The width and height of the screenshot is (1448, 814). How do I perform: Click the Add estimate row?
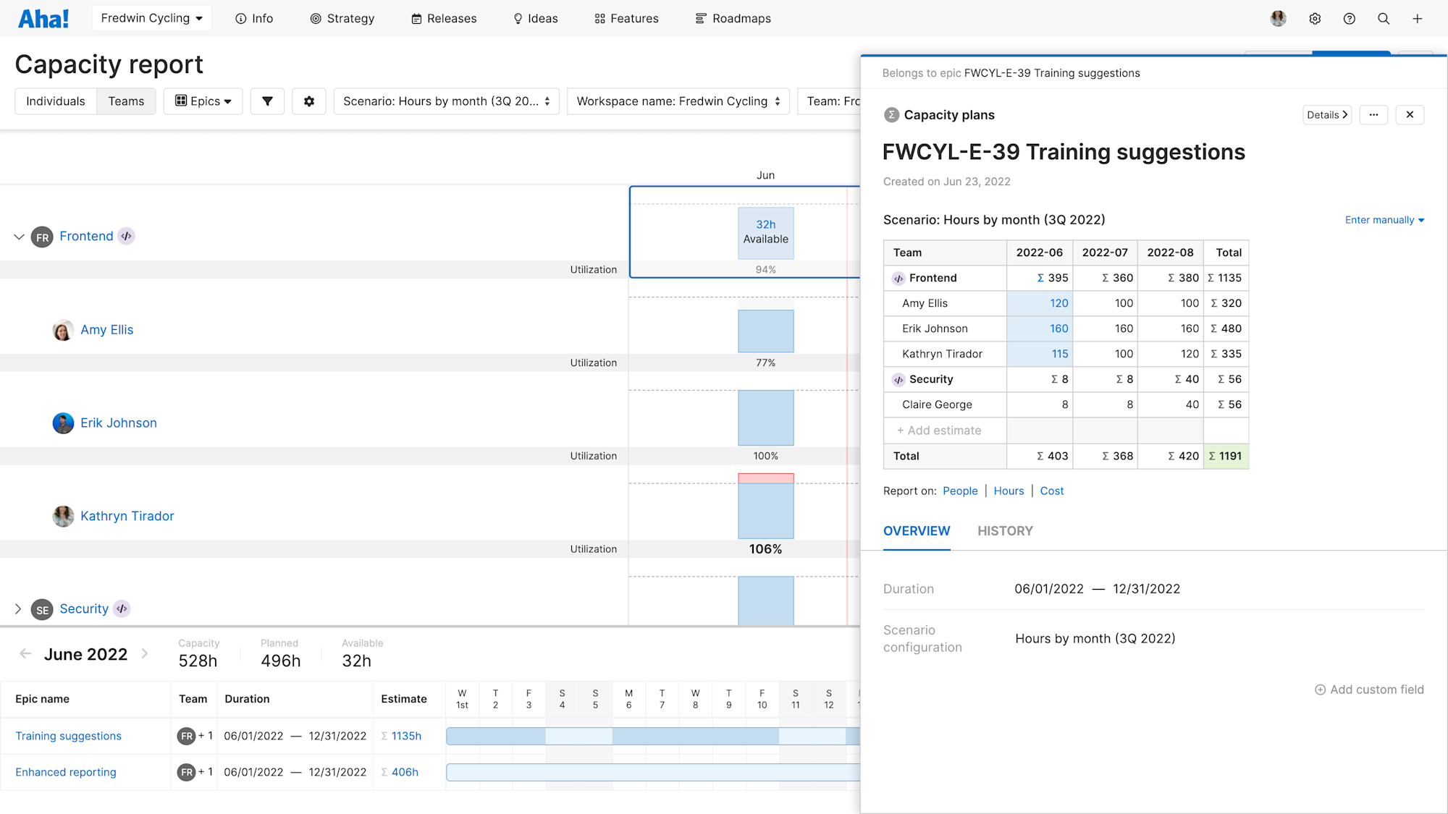click(x=939, y=430)
